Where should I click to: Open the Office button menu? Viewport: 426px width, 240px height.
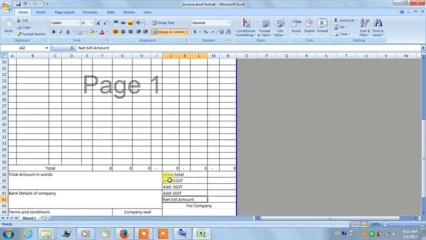point(7,7)
